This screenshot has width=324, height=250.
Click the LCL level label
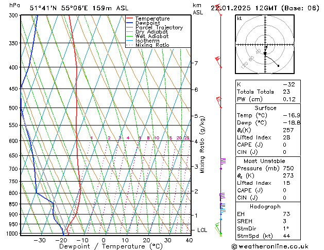tap(202, 230)
